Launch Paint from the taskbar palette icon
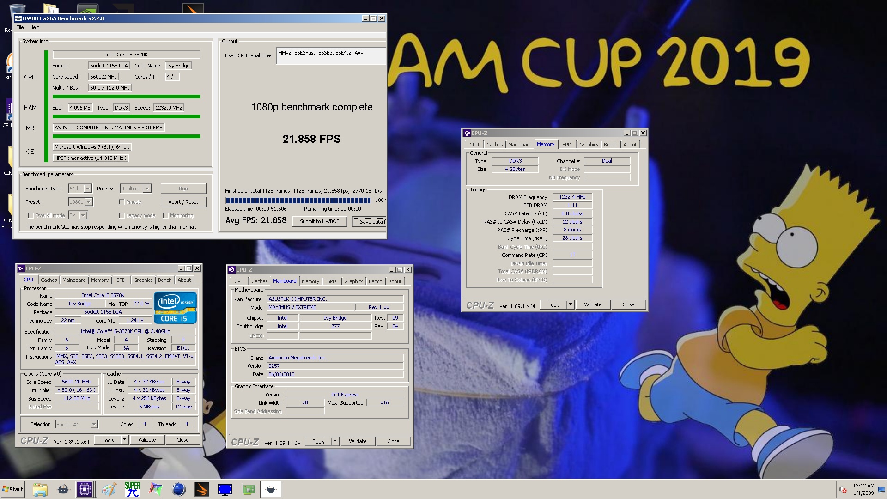This screenshot has height=499, width=887. (x=109, y=489)
